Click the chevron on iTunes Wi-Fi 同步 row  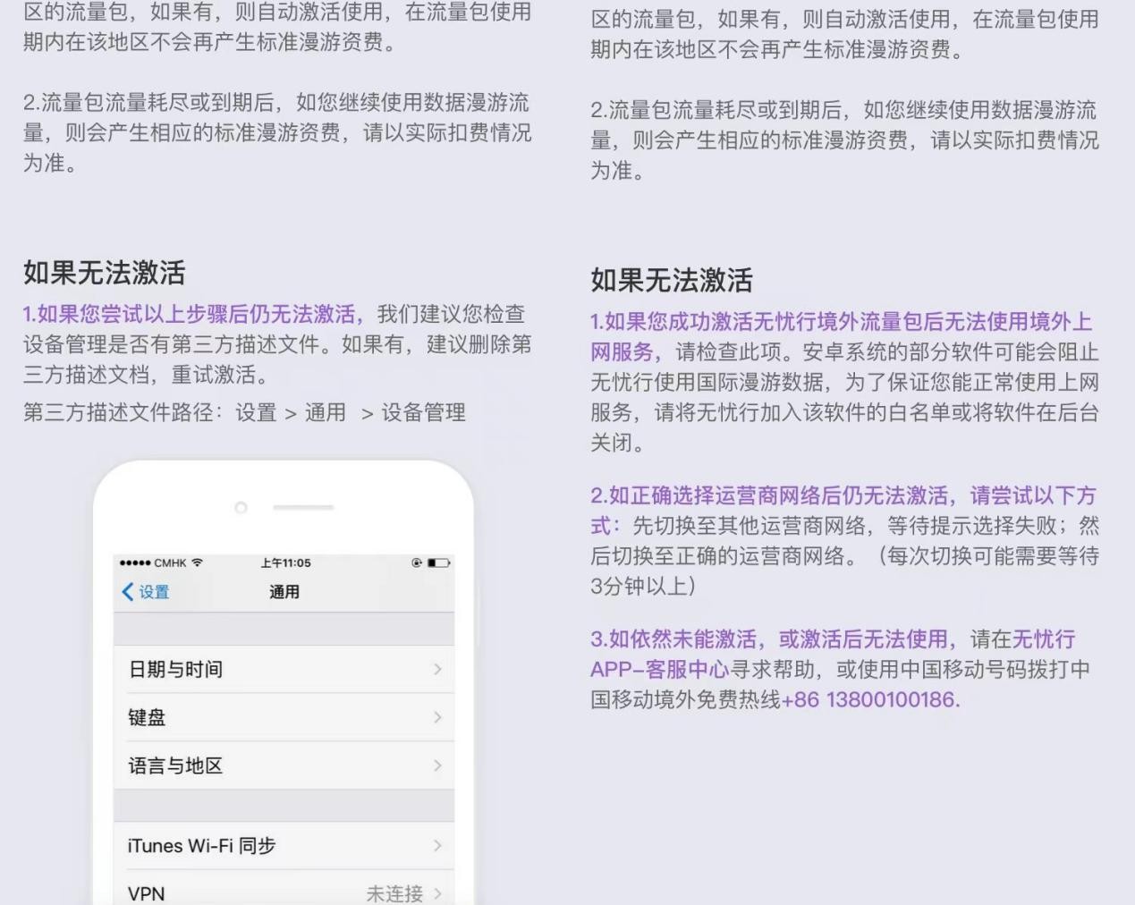click(x=437, y=845)
